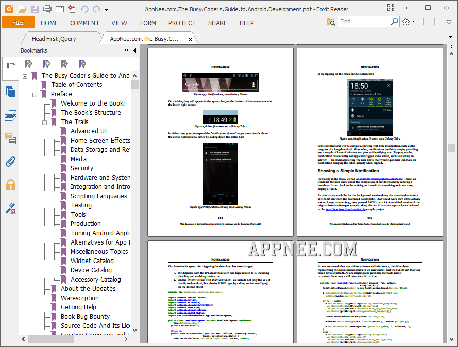
Task: Select The Book's Structure bookmark
Action: point(91,112)
